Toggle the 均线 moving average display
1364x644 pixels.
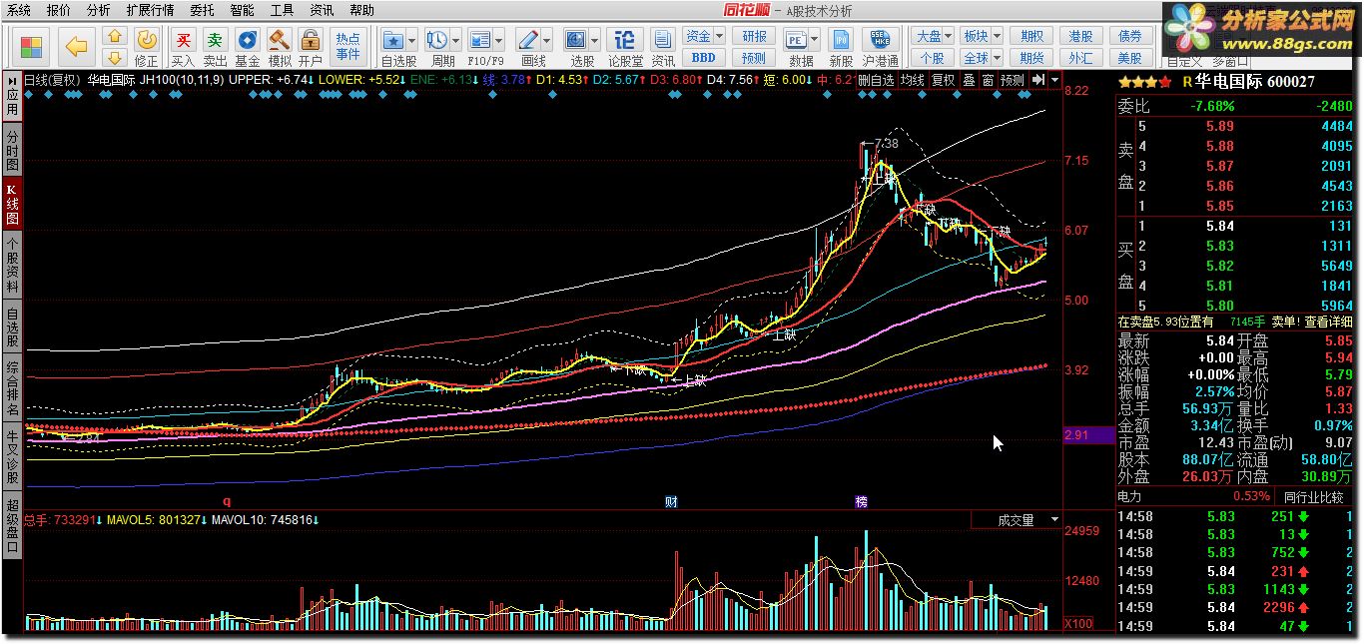(912, 80)
